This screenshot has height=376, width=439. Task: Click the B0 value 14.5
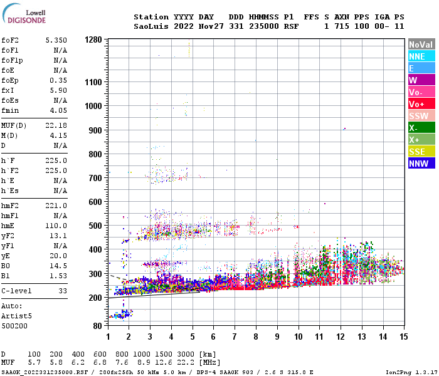(58, 266)
